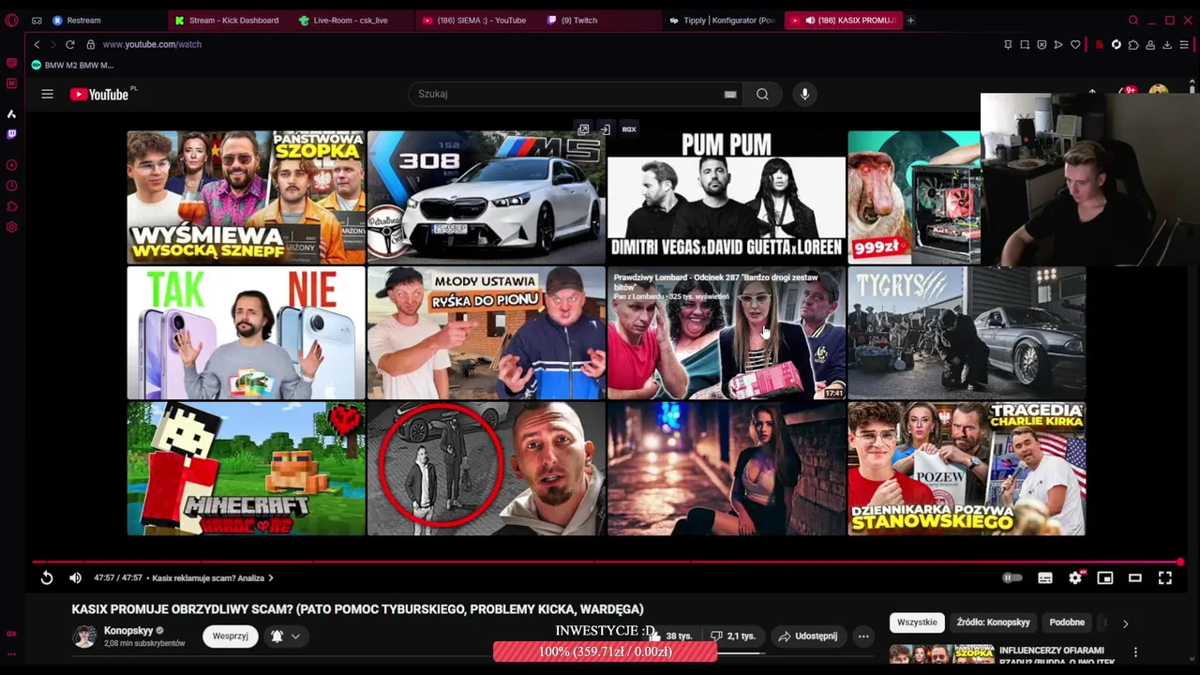Open the Prawdziwy Lombard Odcinek 287 video

pos(726,333)
